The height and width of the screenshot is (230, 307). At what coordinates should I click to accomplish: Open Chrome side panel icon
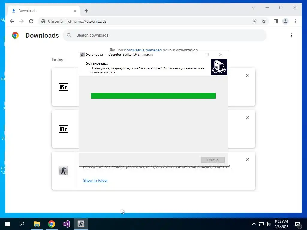point(276,21)
